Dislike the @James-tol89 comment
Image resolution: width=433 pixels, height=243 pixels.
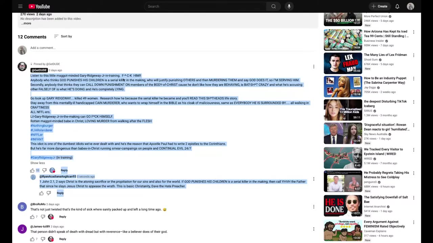tap(43, 239)
